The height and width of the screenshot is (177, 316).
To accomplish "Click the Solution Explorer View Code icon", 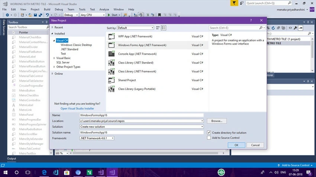I will (290, 28).
